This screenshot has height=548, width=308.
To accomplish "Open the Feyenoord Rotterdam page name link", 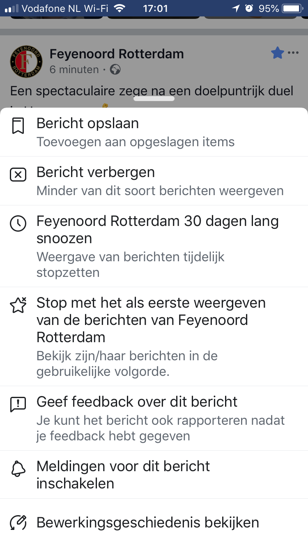I will 117,54.
